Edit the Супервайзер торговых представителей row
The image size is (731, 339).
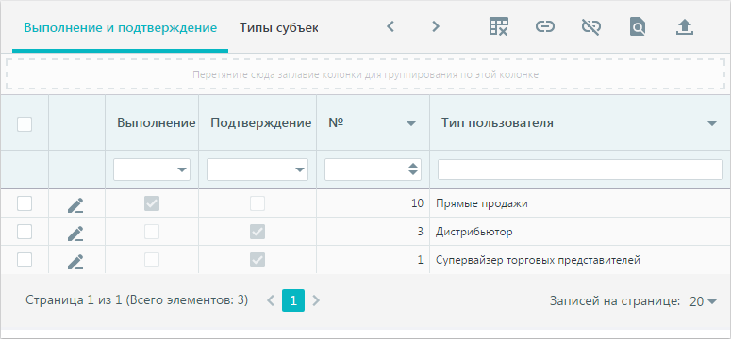click(x=75, y=261)
